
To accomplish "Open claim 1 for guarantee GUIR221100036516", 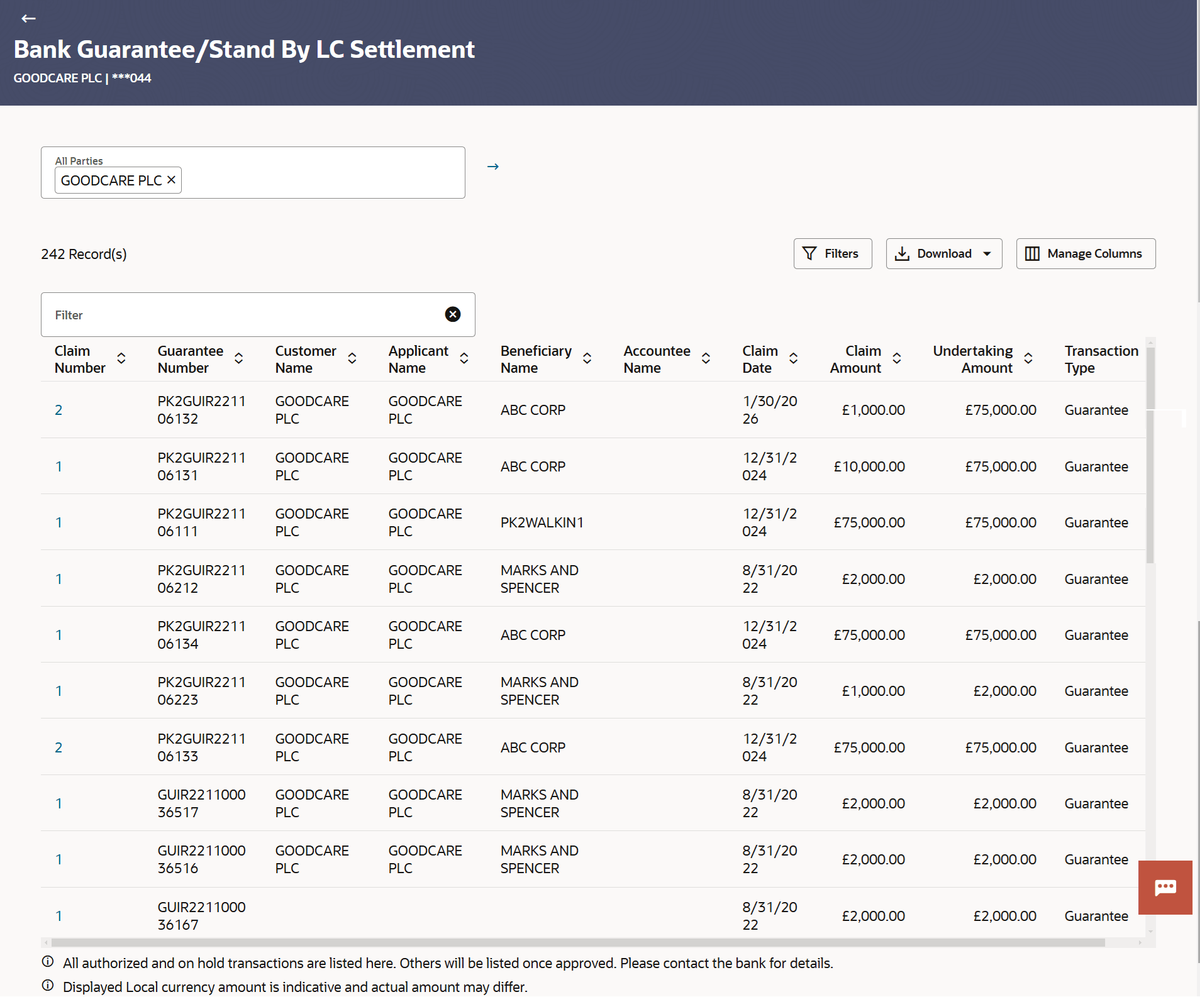I will point(58,859).
